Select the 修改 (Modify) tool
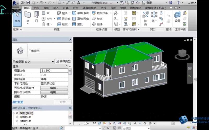209x130 pixels. (17, 19)
